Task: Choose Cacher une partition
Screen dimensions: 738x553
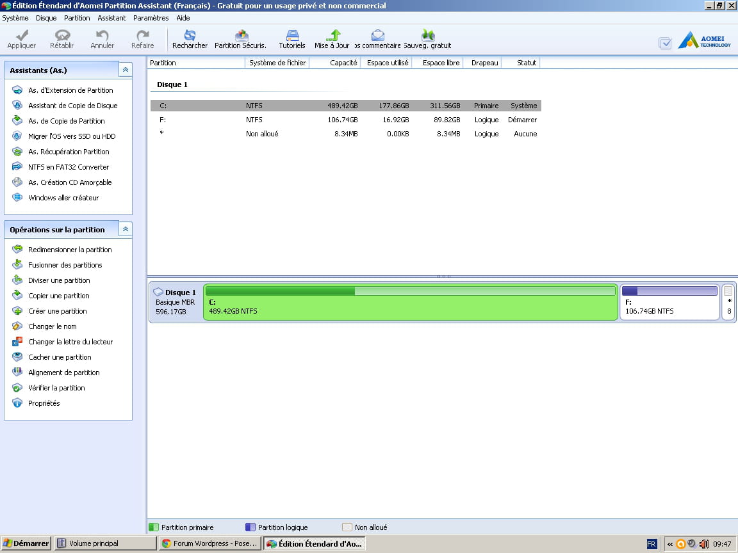Action: point(60,357)
